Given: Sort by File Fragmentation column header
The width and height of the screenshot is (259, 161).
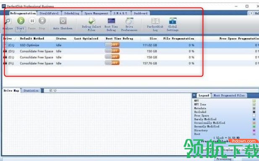Looking at the screenshot, I should tap(179, 38).
